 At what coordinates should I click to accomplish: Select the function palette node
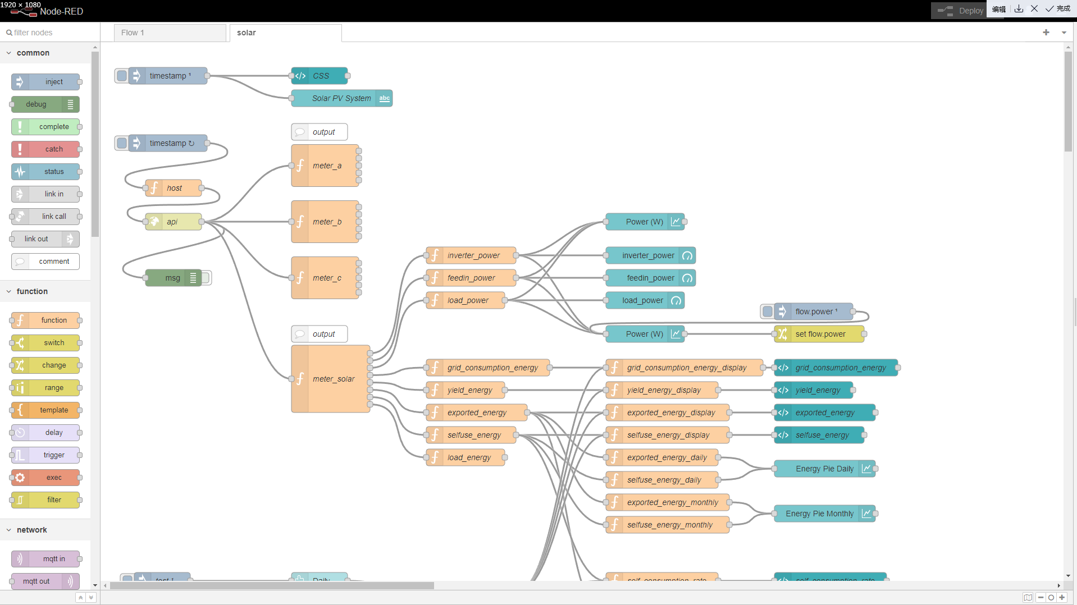point(45,320)
